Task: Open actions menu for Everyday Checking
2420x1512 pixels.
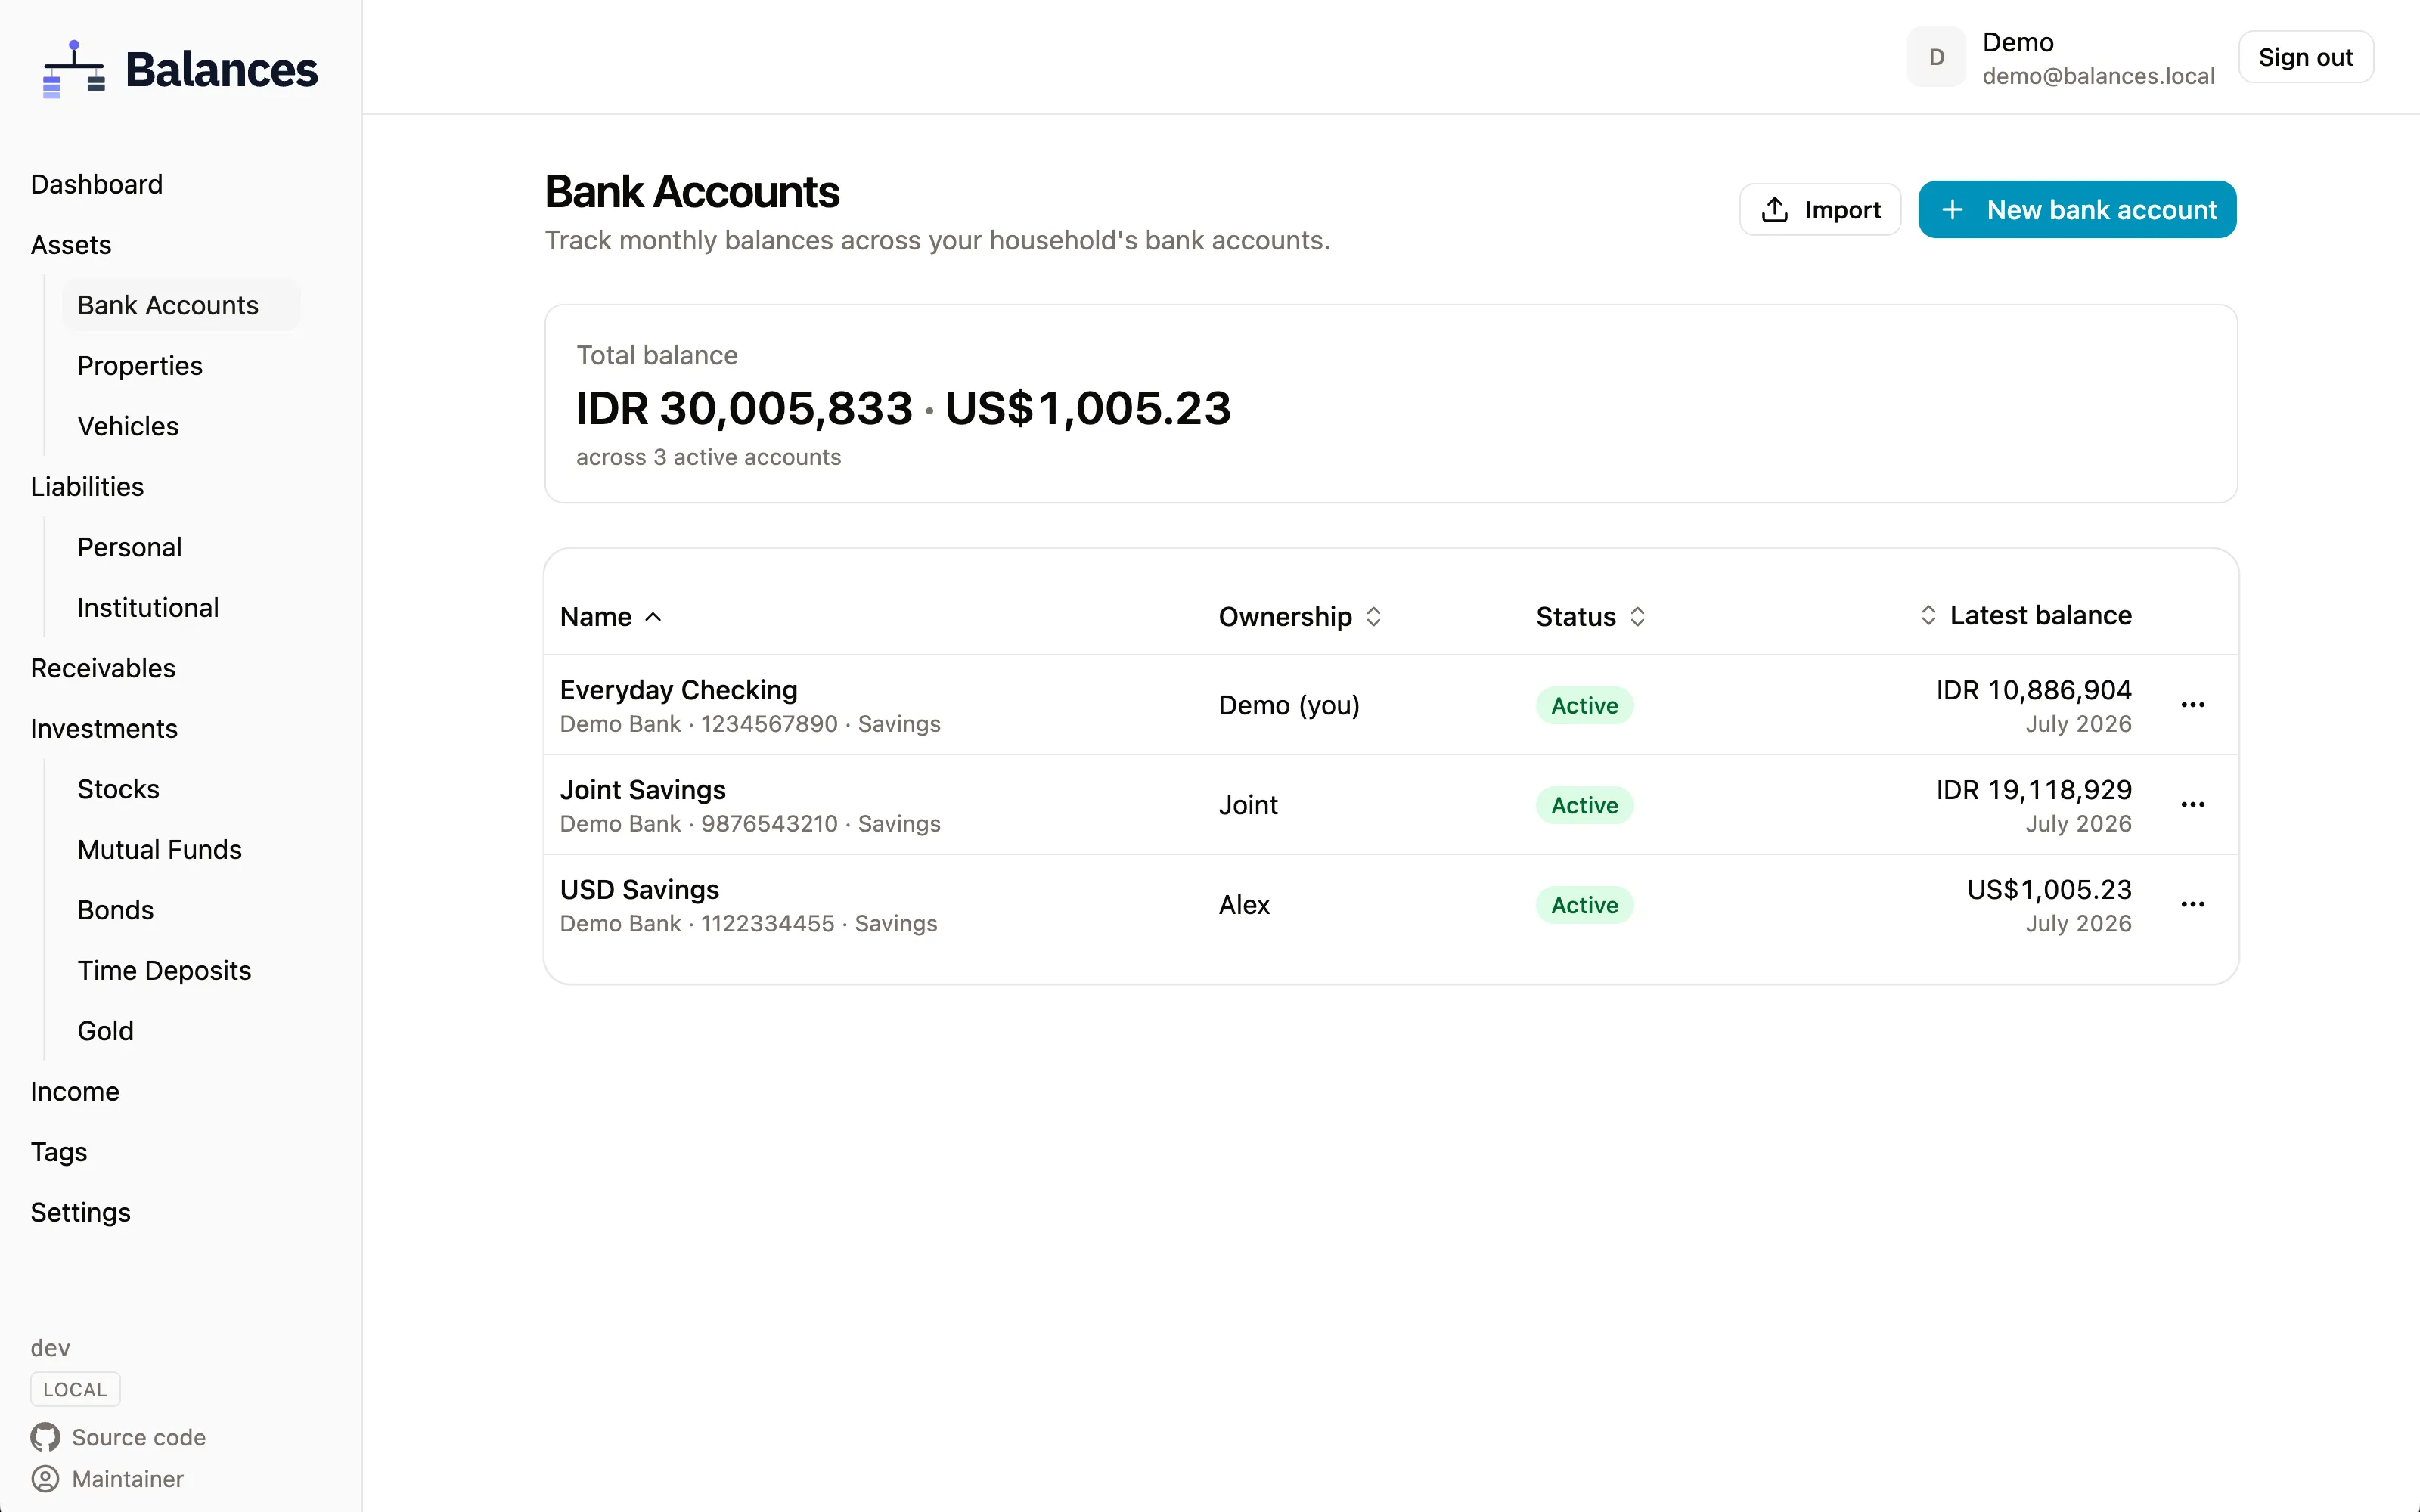Action: coord(2192,705)
